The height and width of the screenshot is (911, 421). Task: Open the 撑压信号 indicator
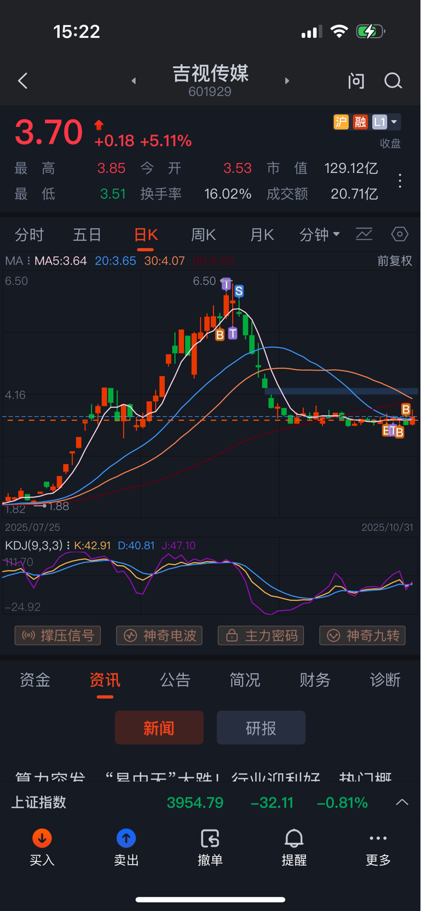tap(57, 636)
